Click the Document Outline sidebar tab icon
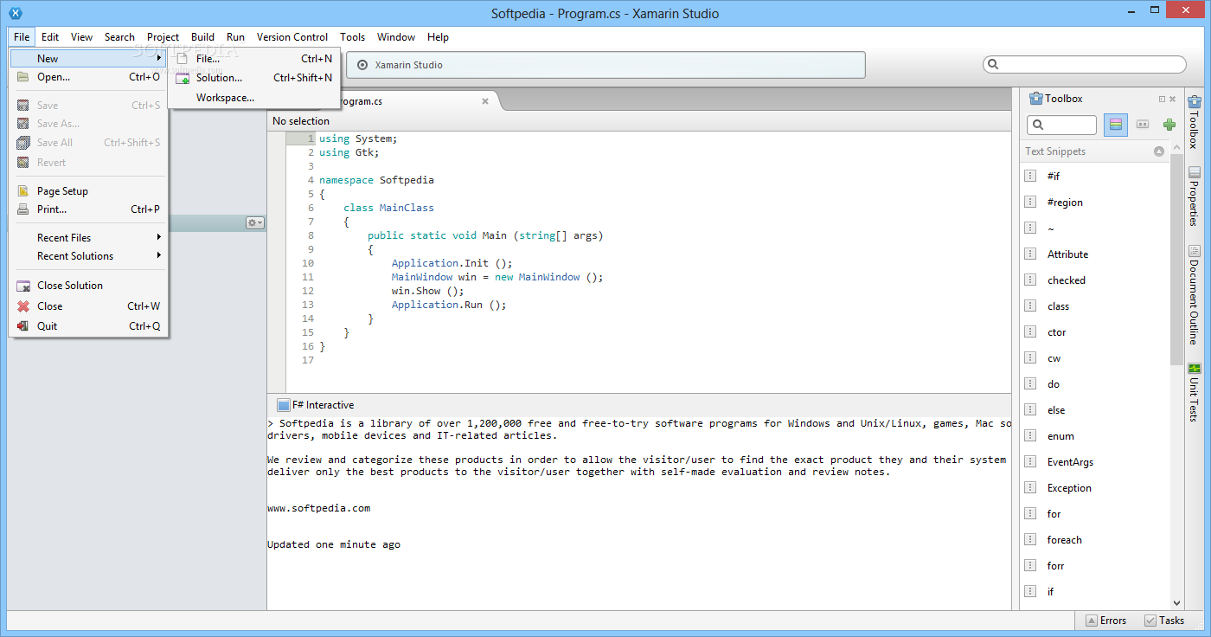 tap(1195, 251)
